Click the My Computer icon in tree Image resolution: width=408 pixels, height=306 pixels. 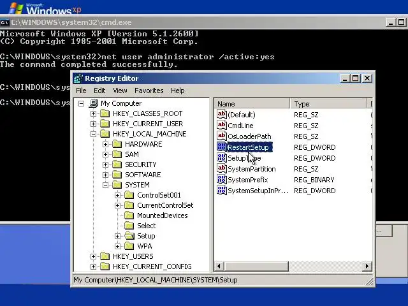click(94, 103)
